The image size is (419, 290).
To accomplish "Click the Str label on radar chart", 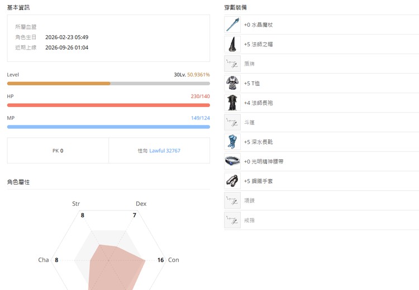I will tap(76, 204).
